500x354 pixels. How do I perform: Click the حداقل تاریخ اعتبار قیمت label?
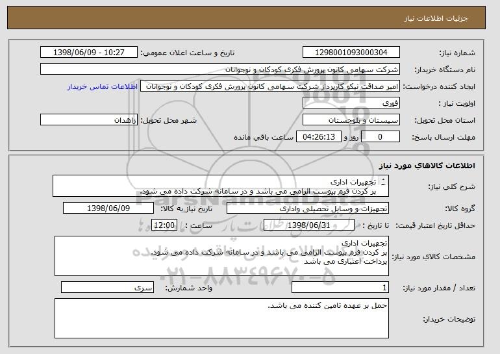(435, 225)
